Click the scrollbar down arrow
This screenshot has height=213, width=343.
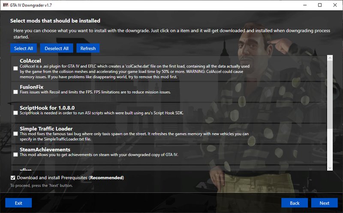(x=330, y=168)
